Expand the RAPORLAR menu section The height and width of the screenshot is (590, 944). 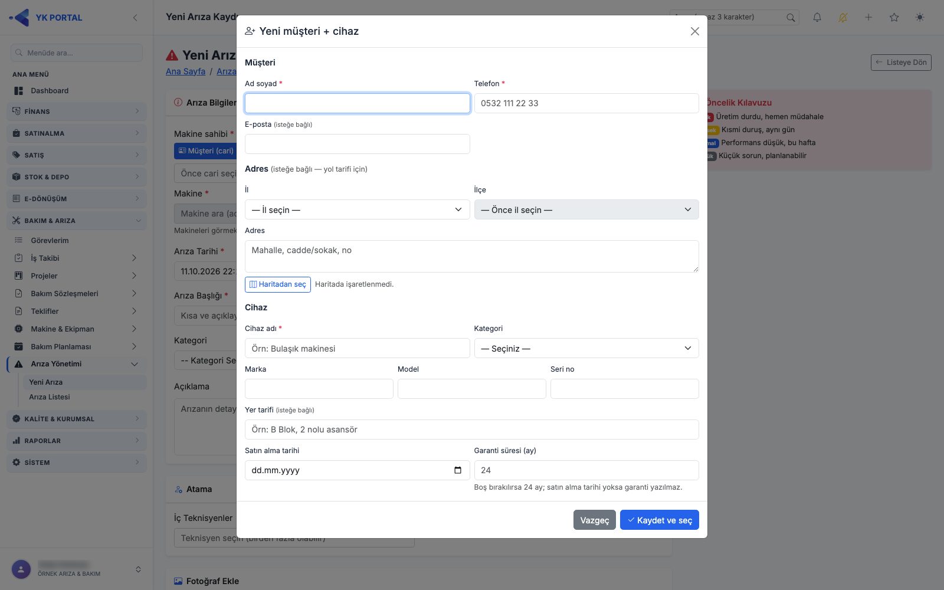(x=77, y=441)
